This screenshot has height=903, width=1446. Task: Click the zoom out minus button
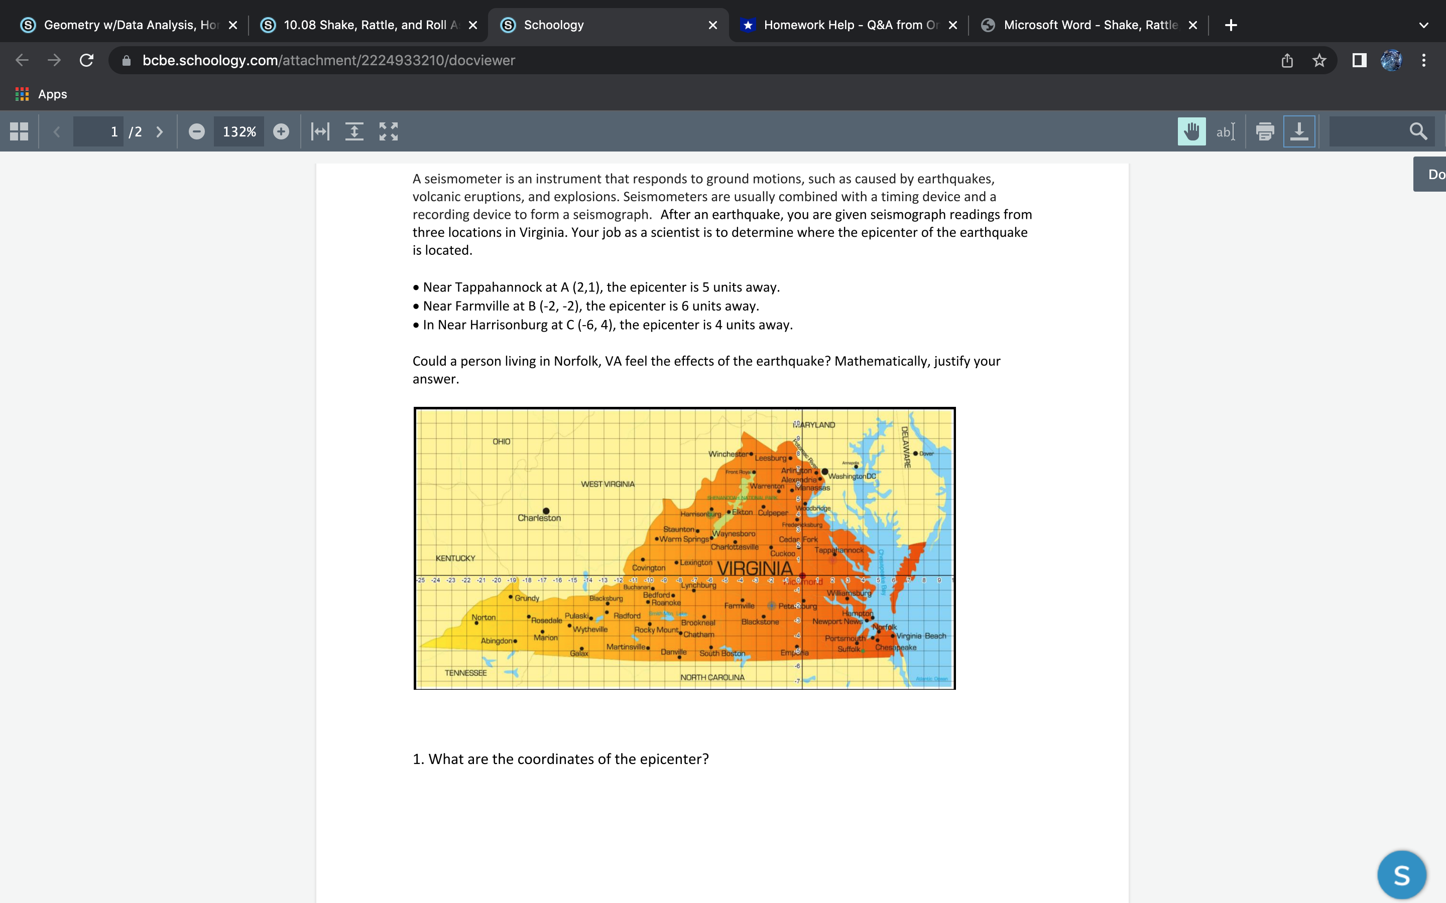click(197, 131)
